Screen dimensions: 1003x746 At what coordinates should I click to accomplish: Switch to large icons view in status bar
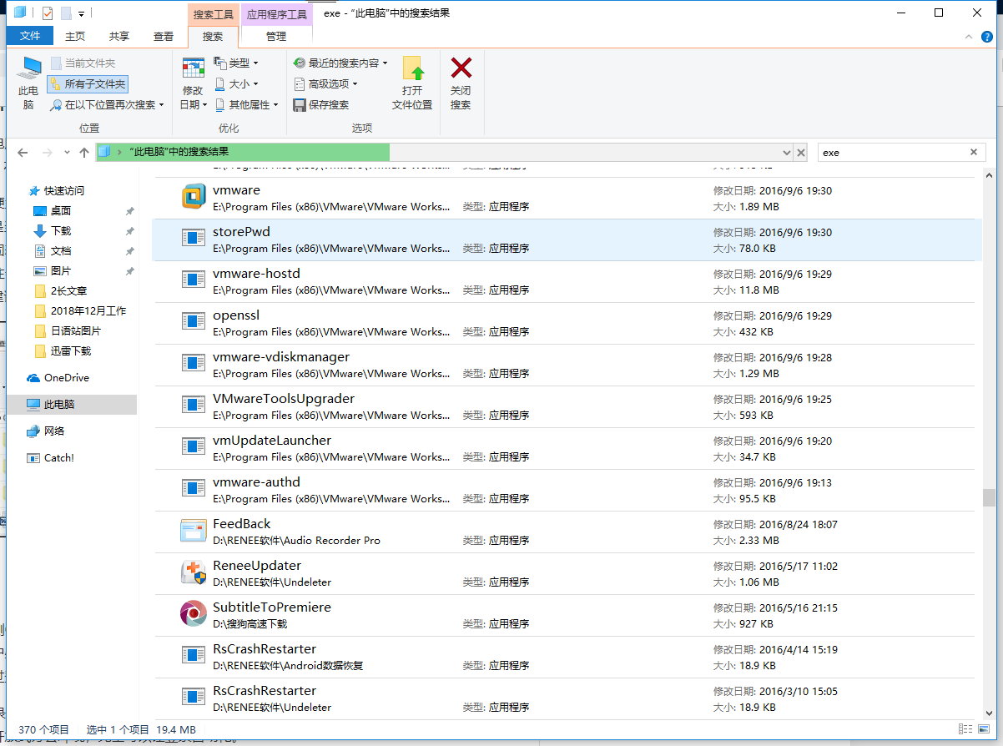click(984, 729)
